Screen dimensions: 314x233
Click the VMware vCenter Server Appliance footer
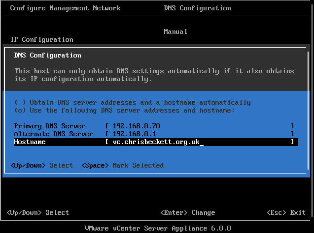click(x=157, y=229)
